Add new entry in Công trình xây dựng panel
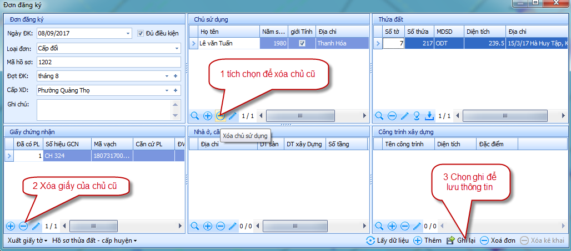 click(x=392, y=226)
